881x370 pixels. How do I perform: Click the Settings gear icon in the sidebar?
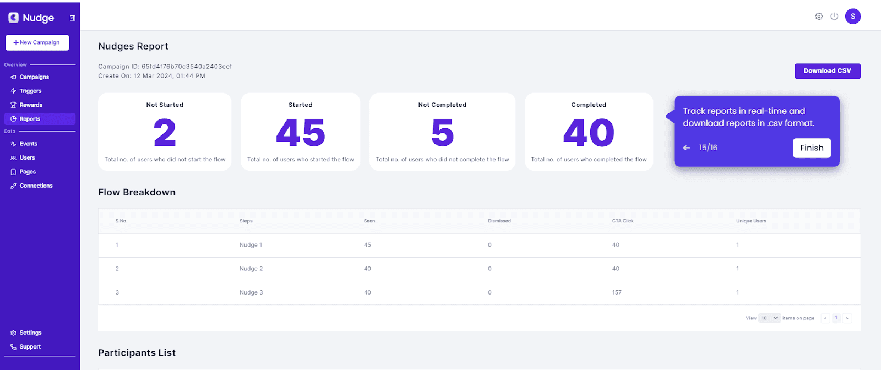point(13,333)
